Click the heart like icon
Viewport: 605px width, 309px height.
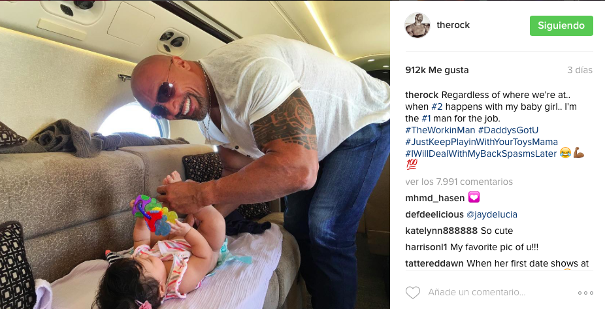[412, 293]
